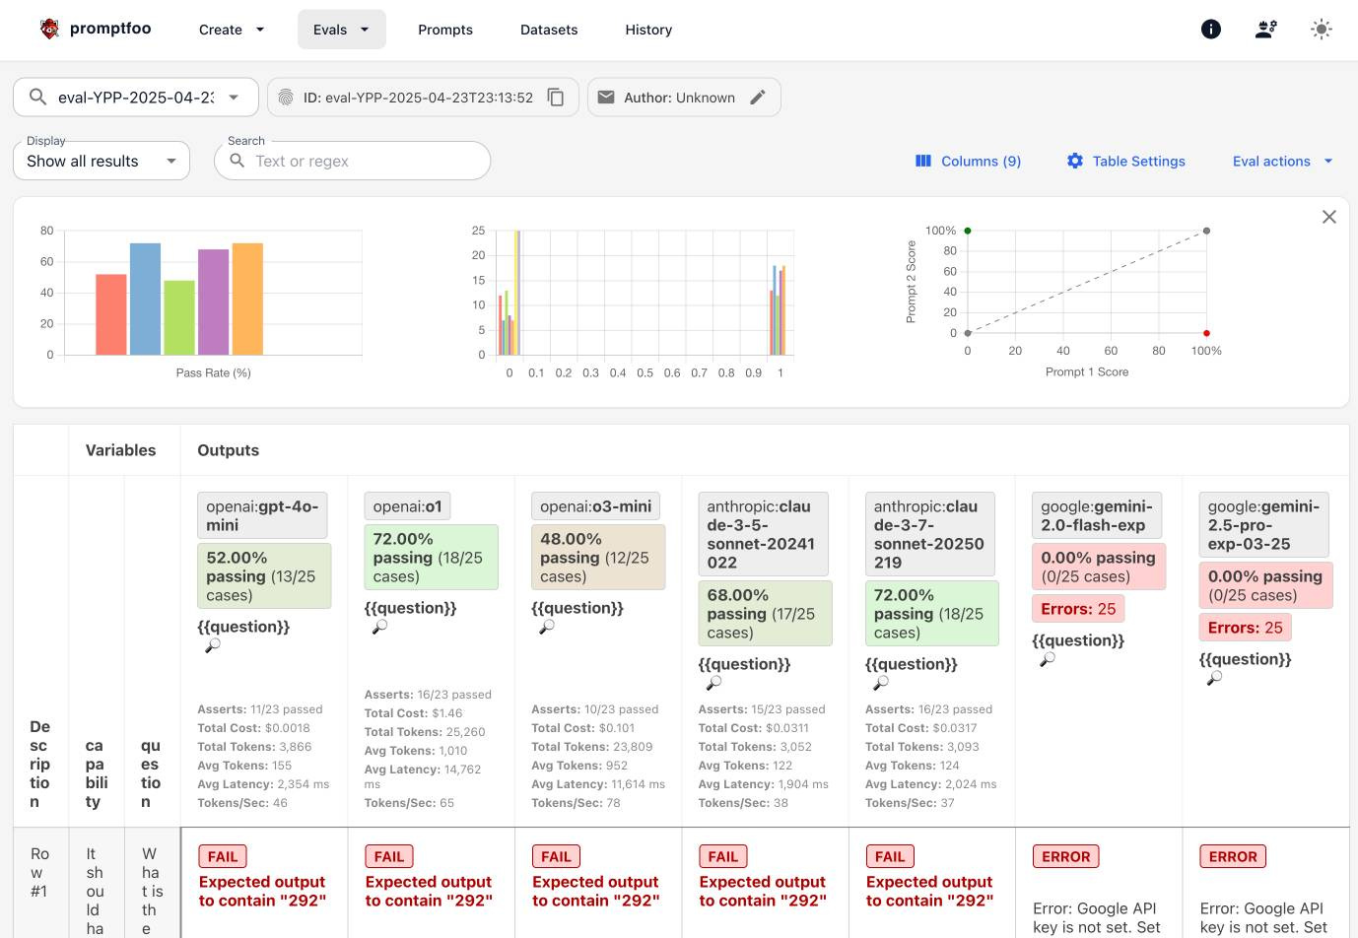Go to the Prompts page
Image resolution: width=1358 pixels, height=938 pixels.
pos(445,30)
